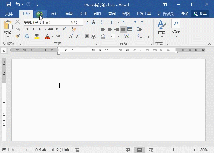Center align the text

pos(110,29)
